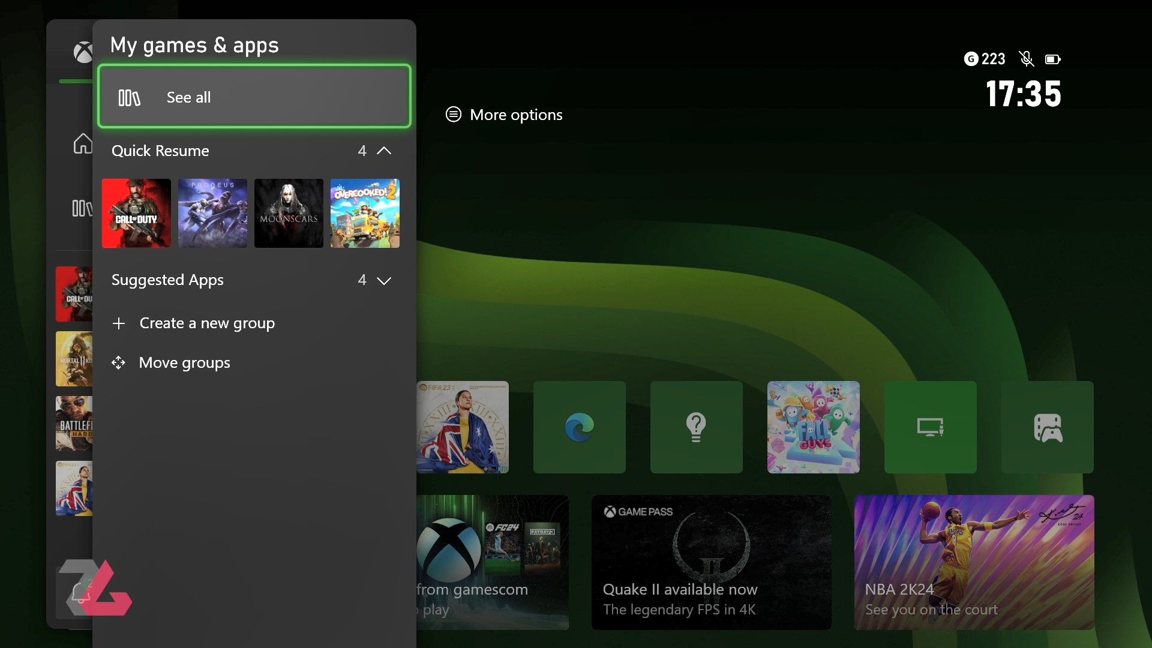Open See all games library
The image size is (1152, 648).
[254, 97]
